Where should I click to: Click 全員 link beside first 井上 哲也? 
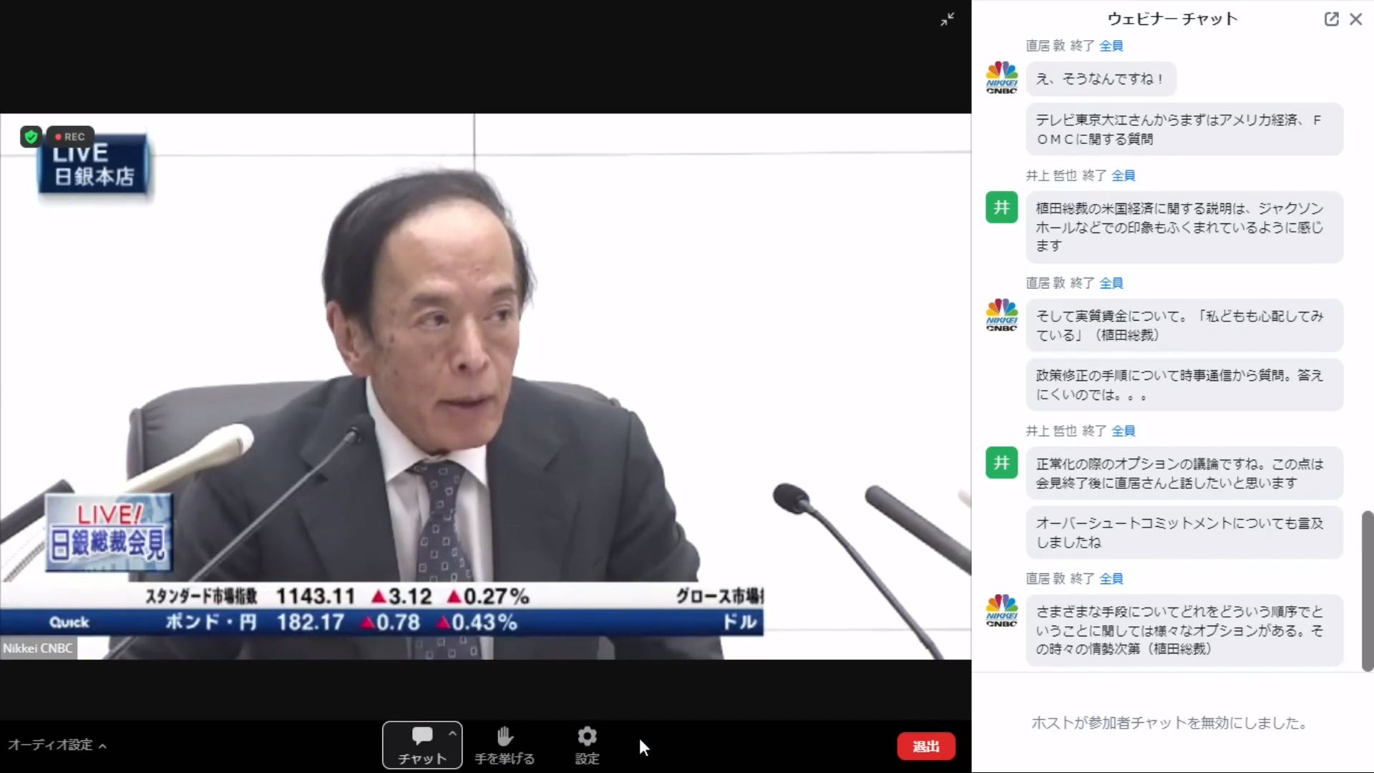[1123, 175]
